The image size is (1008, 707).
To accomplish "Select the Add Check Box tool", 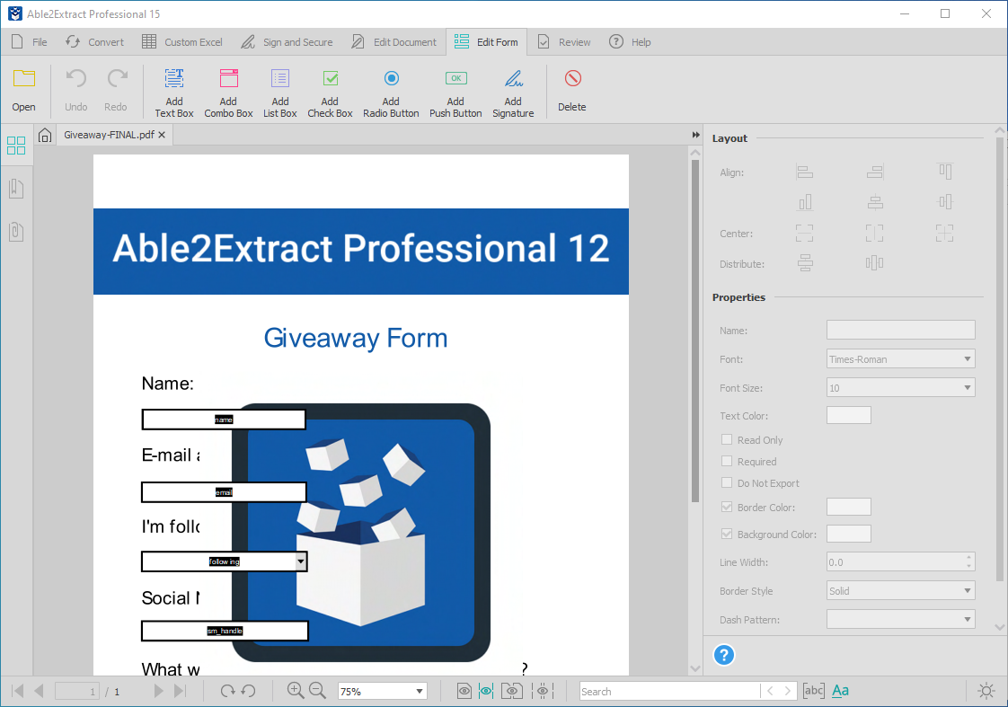I will click(x=330, y=93).
